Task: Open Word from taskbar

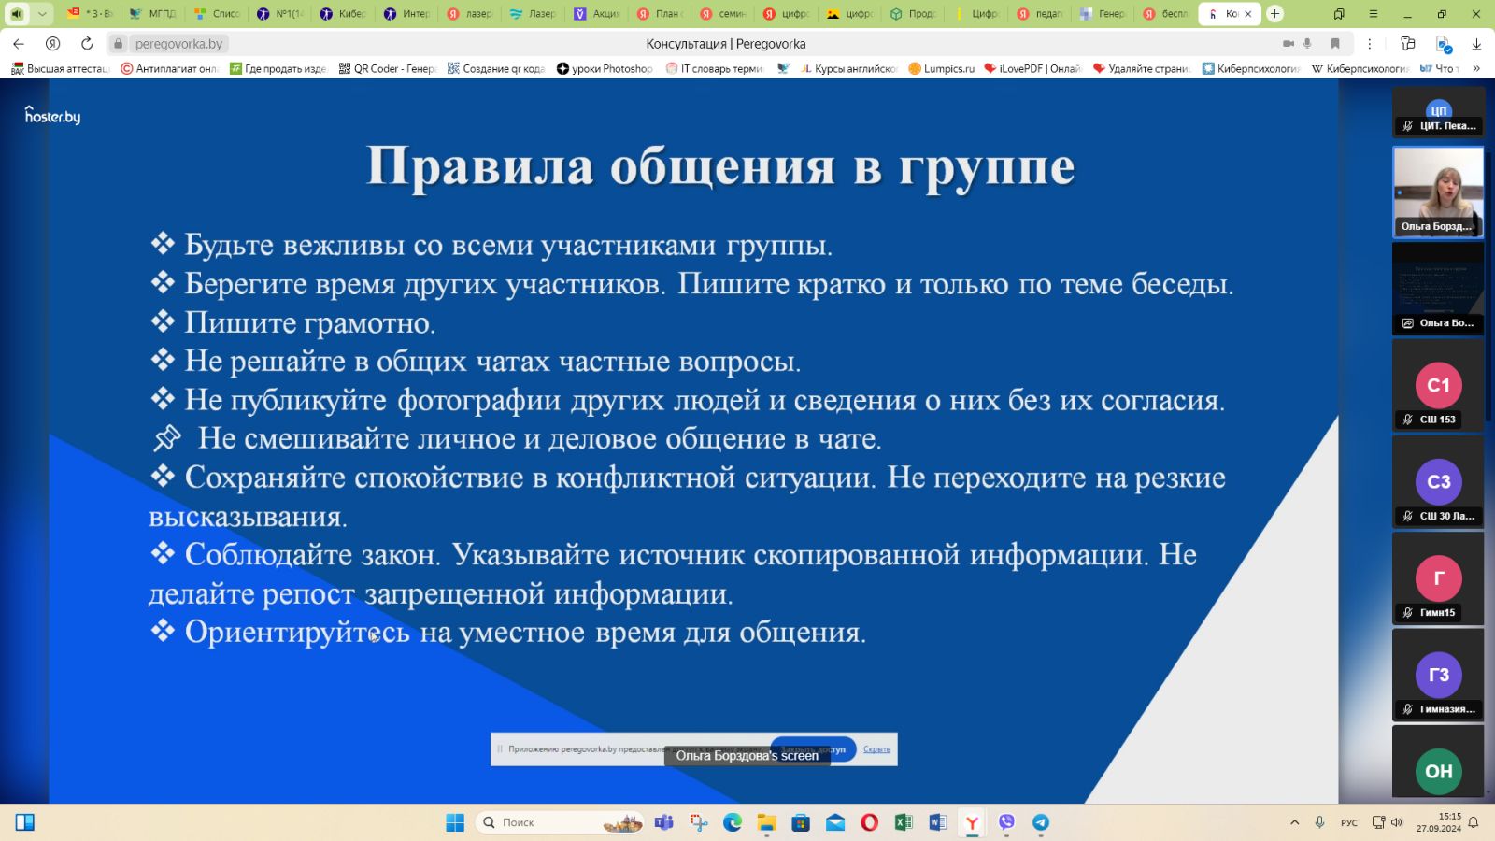Action: (938, 822)
